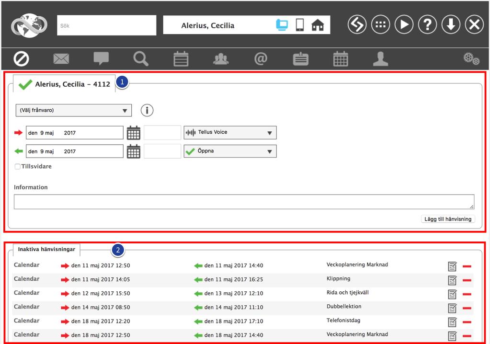Edit the 12:50 Veckoplanering Marknad 11 maj entry
Viewport: 490px width, 344px height.
coord(452,266)
